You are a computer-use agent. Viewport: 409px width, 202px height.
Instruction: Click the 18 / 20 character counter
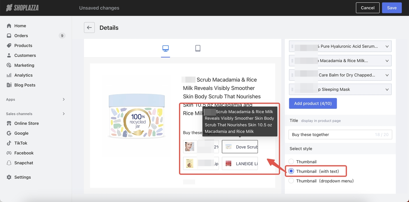[x=382, y=135]
